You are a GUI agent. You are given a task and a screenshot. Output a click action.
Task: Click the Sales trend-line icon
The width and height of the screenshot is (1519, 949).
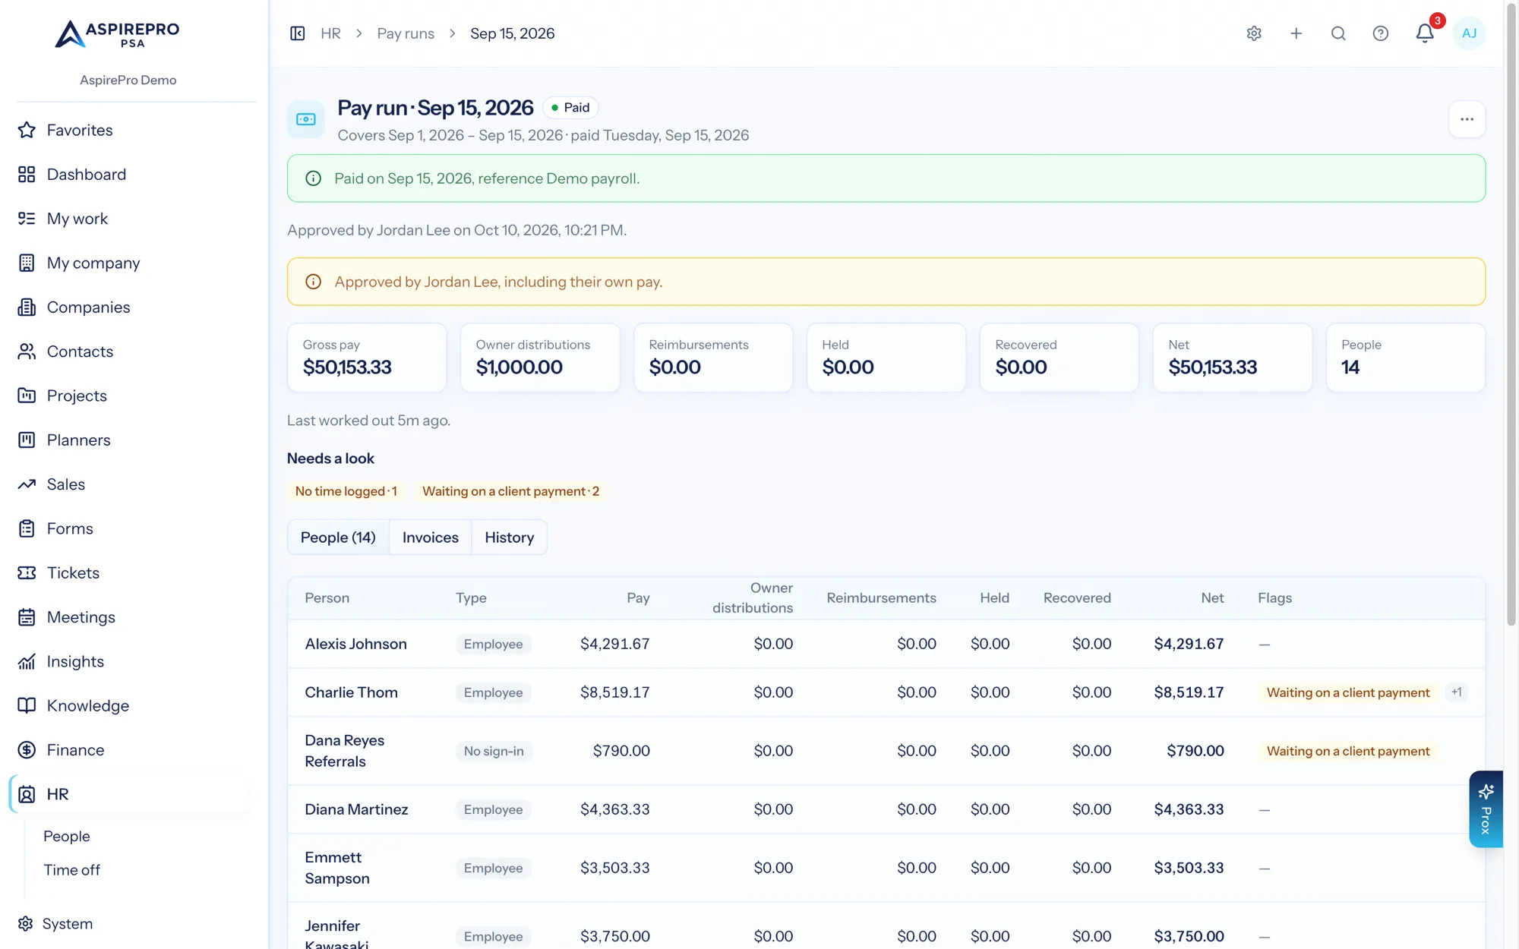coord(27,484)
